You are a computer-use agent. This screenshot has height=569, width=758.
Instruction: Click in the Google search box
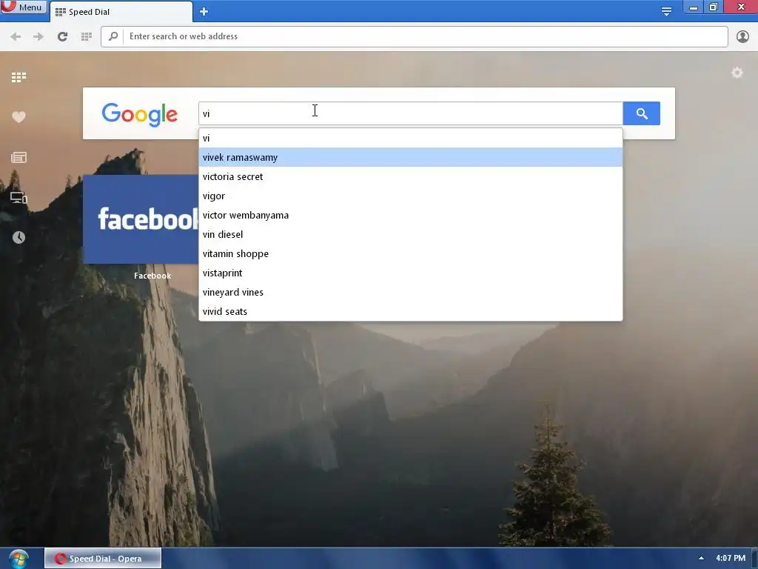point(410,113)
